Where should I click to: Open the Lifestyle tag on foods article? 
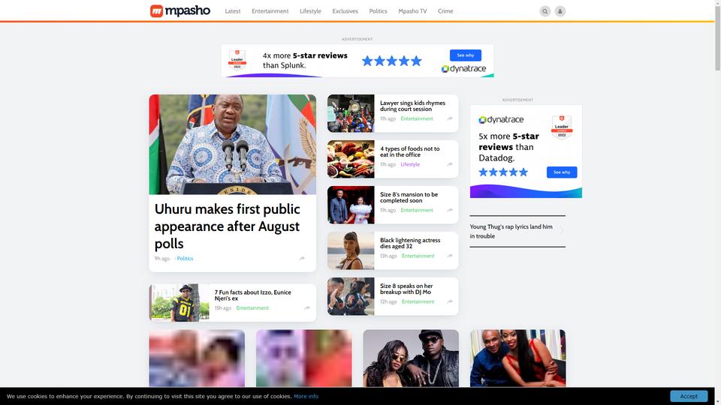410,164
